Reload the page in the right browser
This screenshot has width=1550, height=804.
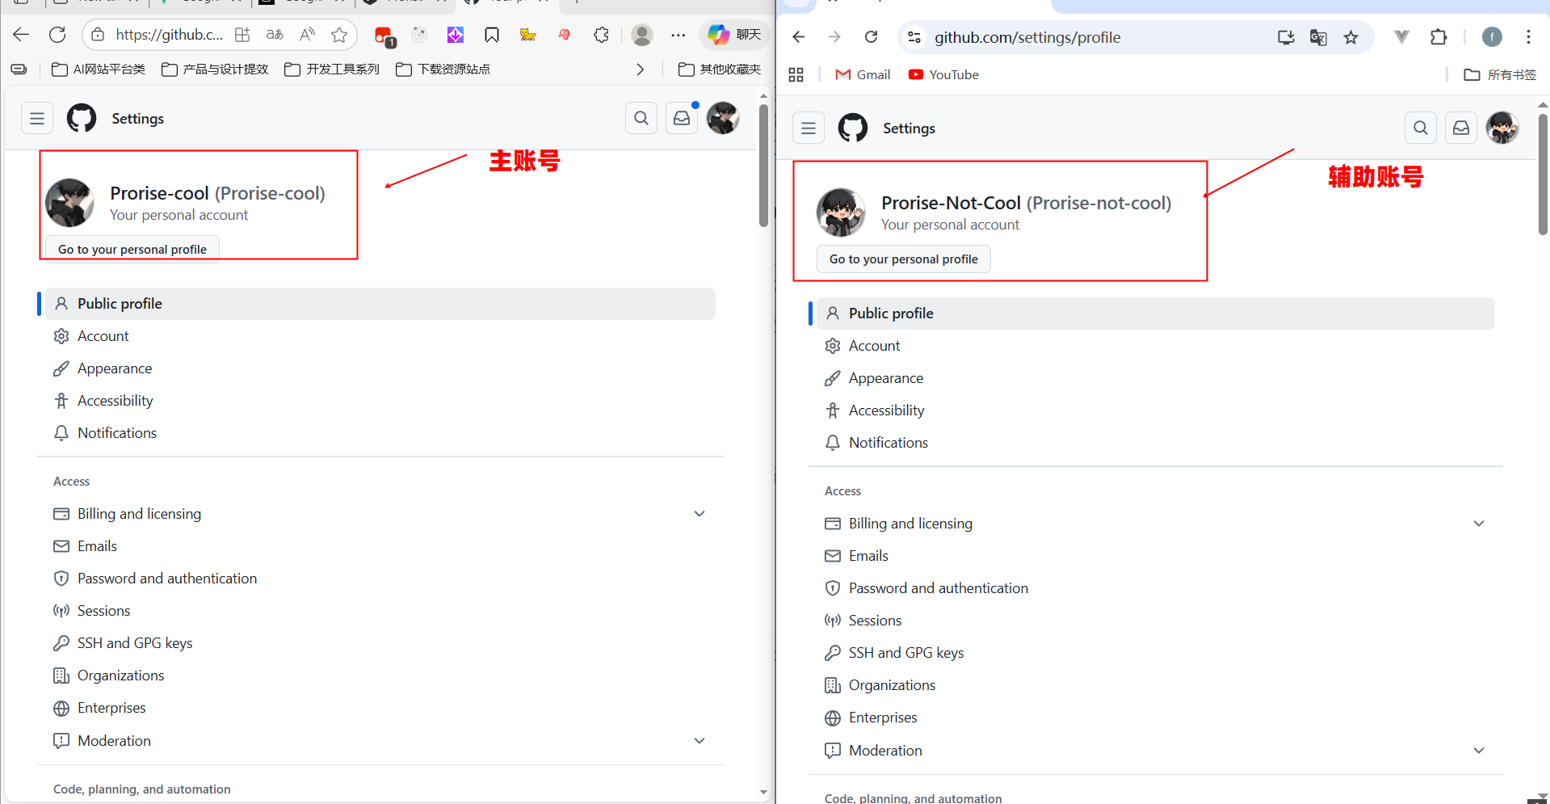point(871,37)
